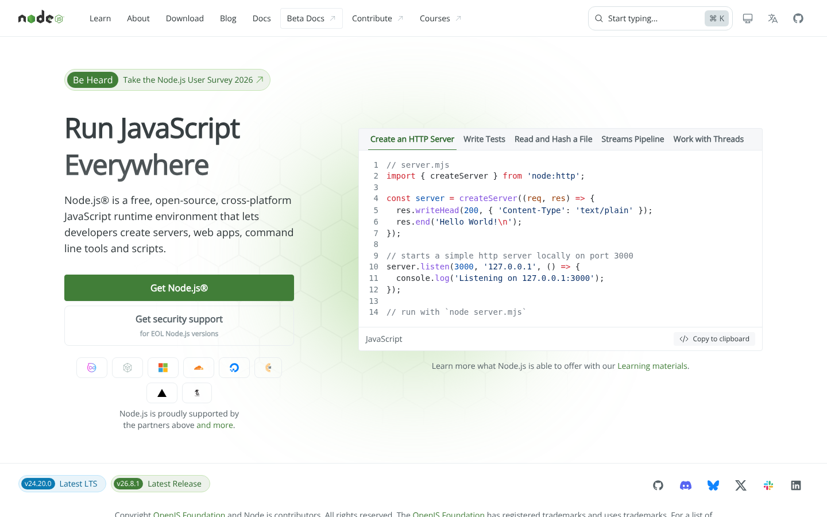Open the LinkedIn icon in the footer
This screenshot has width=827, height=517.
[796, 485]
